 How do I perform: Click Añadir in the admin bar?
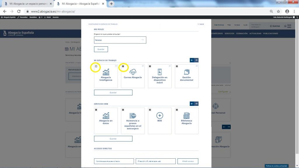coord(48,17)
